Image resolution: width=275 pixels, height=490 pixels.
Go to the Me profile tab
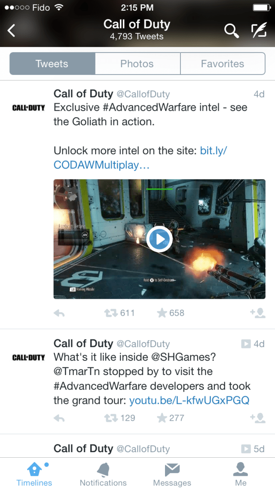[x=241, y=474]
